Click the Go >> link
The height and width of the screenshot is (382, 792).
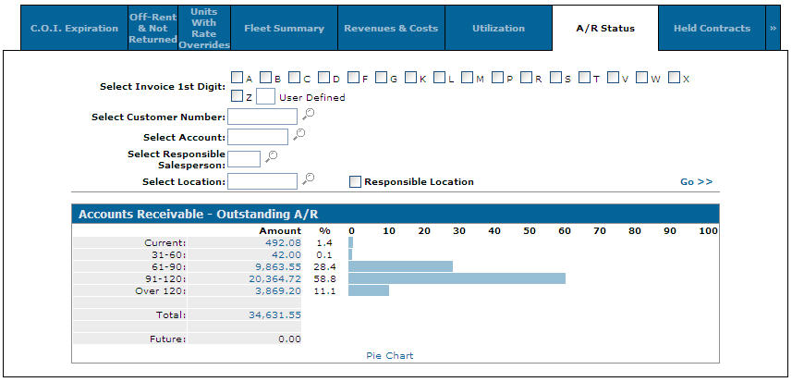pos(696,181)
